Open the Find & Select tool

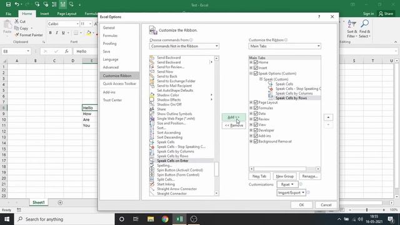tap(364, 29)
